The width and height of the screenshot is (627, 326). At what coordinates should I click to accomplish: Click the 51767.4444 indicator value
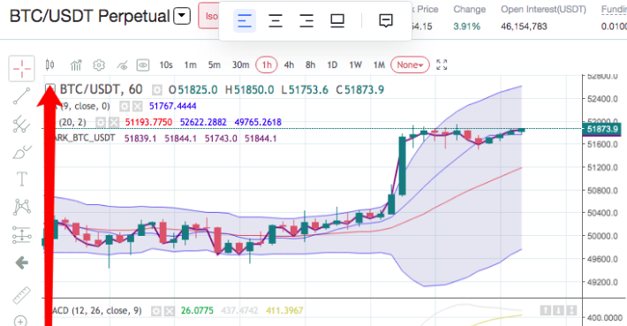click(x=173, y=106)
